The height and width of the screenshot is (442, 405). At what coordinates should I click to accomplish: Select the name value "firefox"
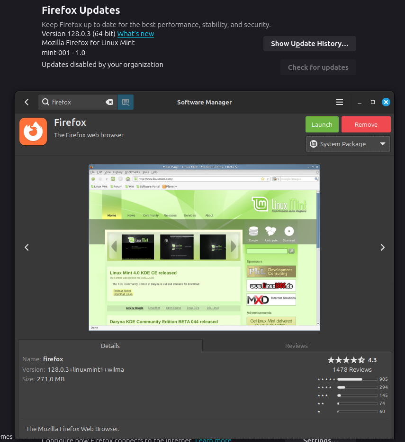click(53, 359)
